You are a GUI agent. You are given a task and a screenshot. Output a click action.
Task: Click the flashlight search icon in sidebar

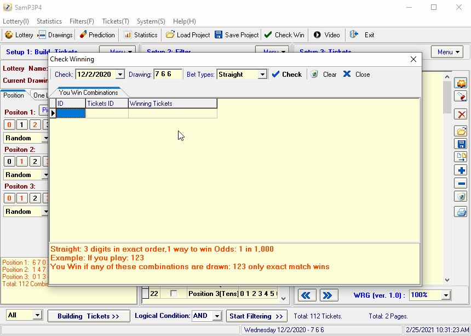tap(461, 96)
